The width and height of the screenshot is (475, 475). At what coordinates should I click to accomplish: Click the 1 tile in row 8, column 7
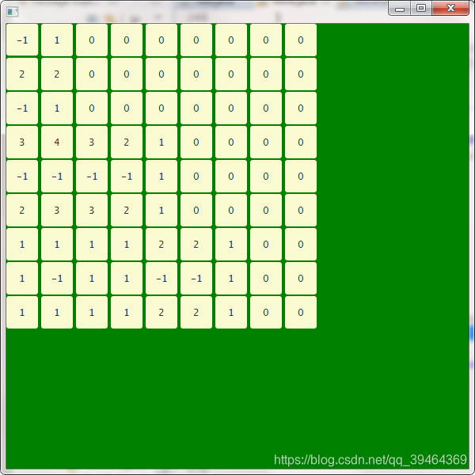(231, 279)
